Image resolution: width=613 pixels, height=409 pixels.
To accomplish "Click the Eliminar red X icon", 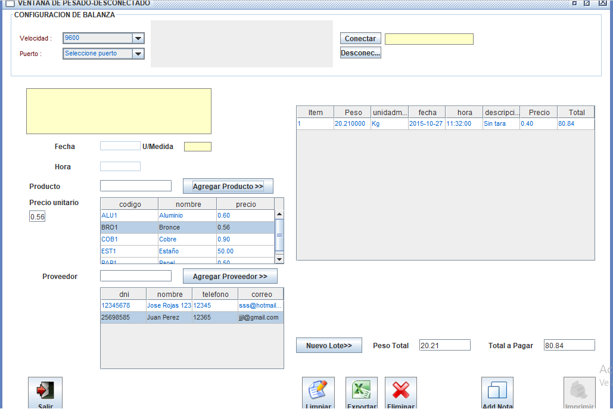I will [x=401, y=391].
